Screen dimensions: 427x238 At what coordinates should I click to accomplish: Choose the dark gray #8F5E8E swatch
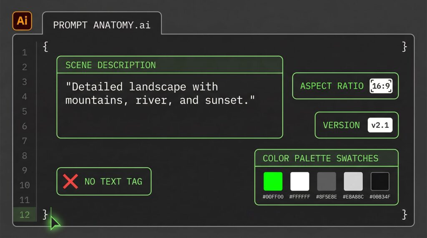coord(326,181)
